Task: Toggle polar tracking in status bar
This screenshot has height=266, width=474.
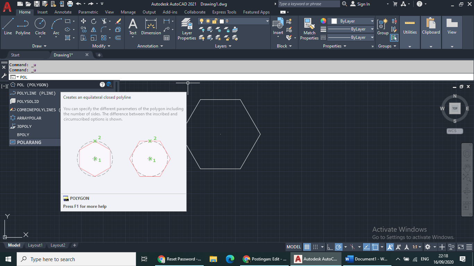Action: pos(338,247)
